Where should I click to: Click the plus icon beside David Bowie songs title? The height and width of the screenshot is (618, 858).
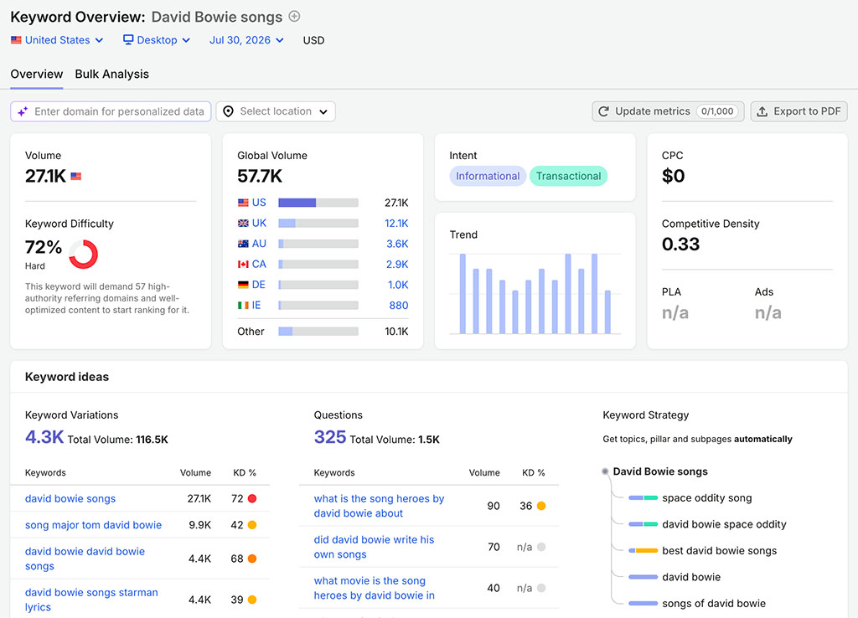(294, 17)
